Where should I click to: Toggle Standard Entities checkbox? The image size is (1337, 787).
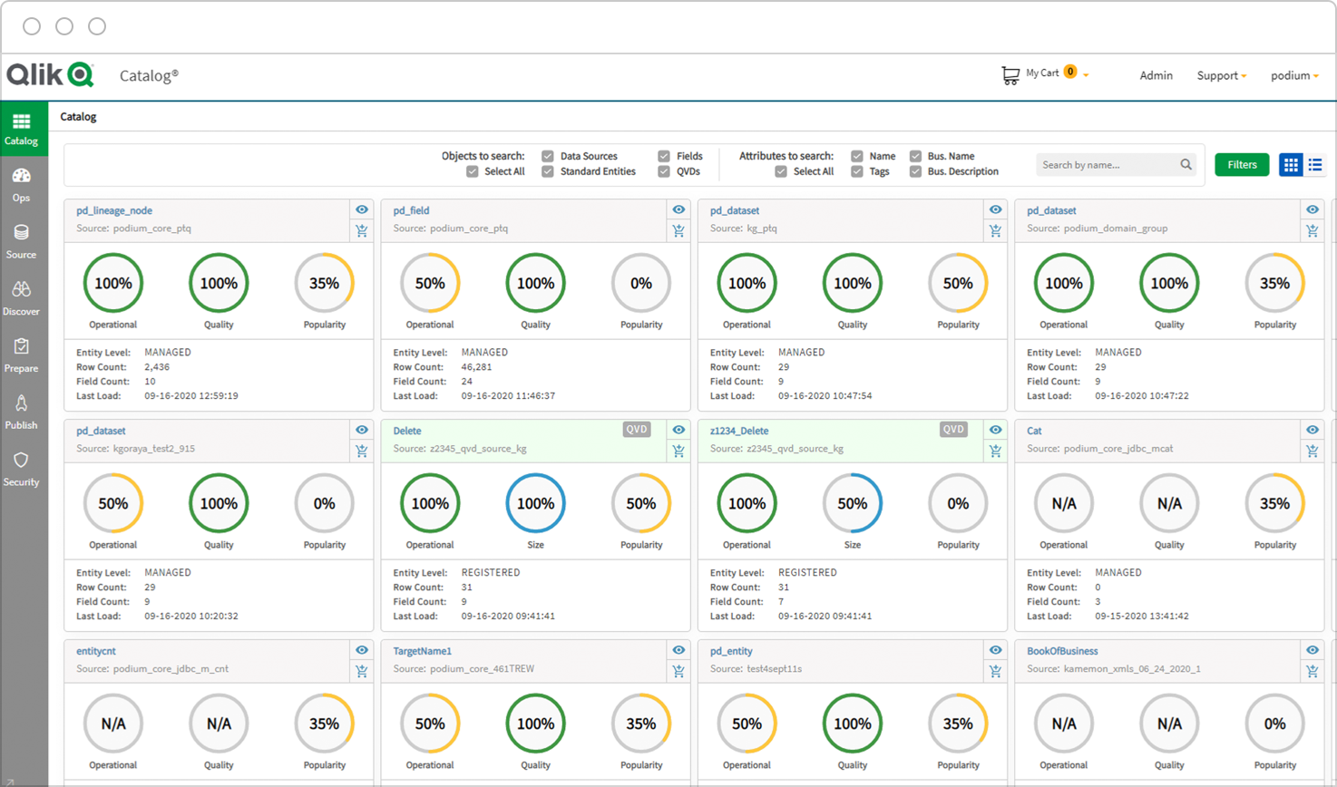548,171
